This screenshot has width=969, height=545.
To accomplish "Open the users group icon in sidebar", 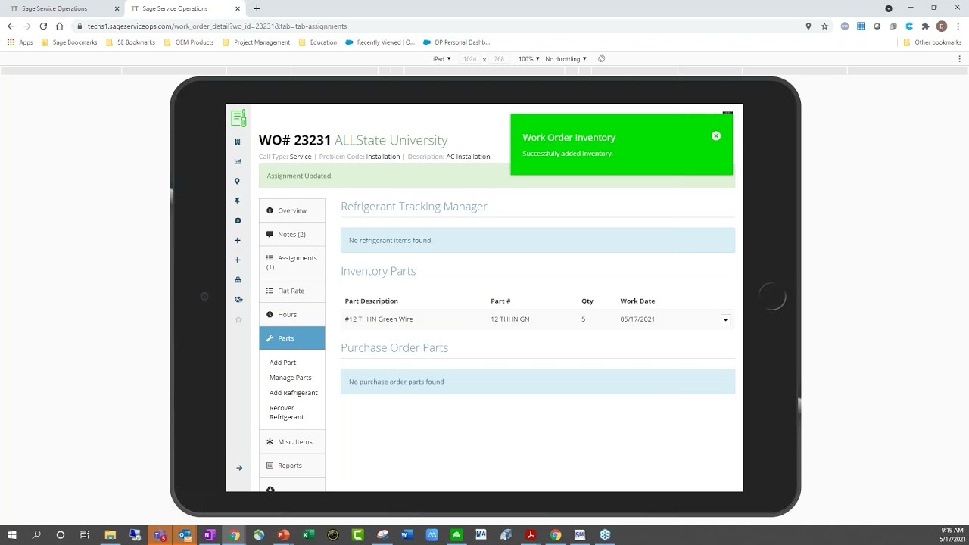I will tap(238, 299).
